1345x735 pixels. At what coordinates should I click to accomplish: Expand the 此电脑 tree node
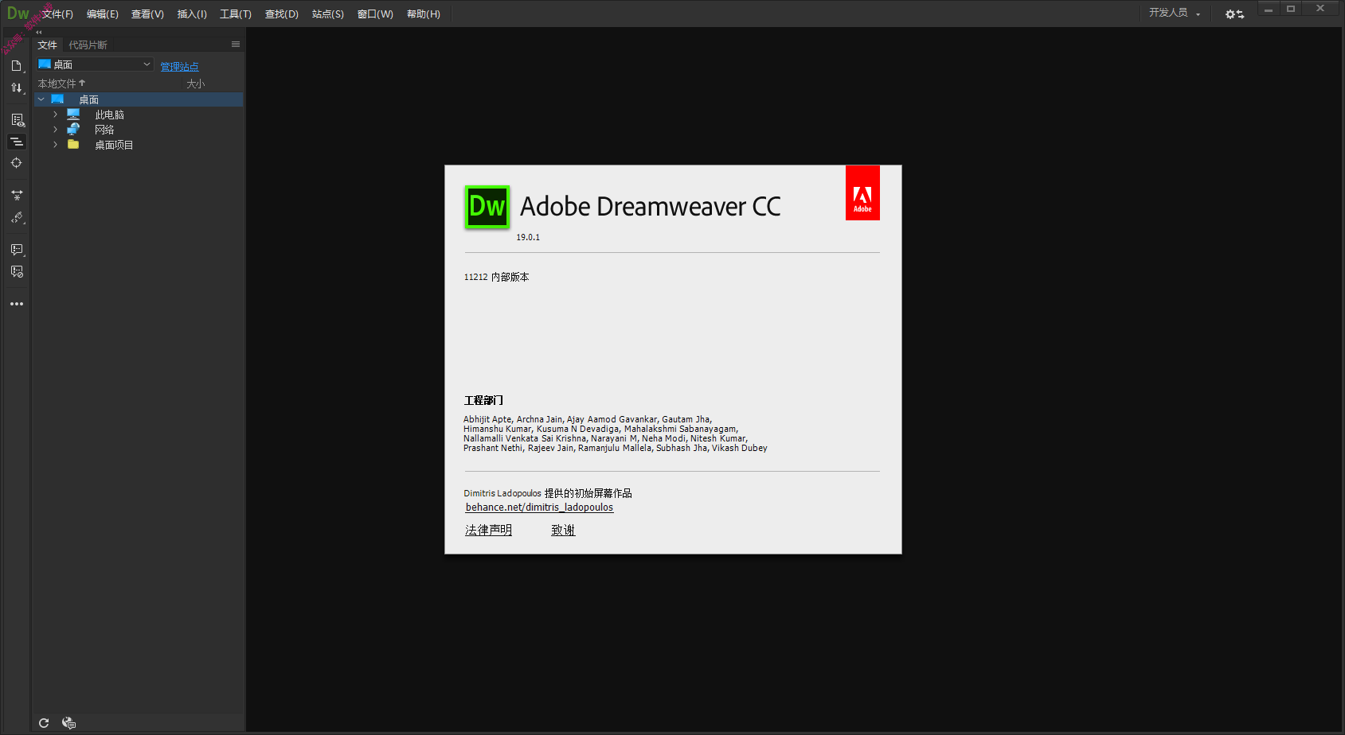pos(55,115)
